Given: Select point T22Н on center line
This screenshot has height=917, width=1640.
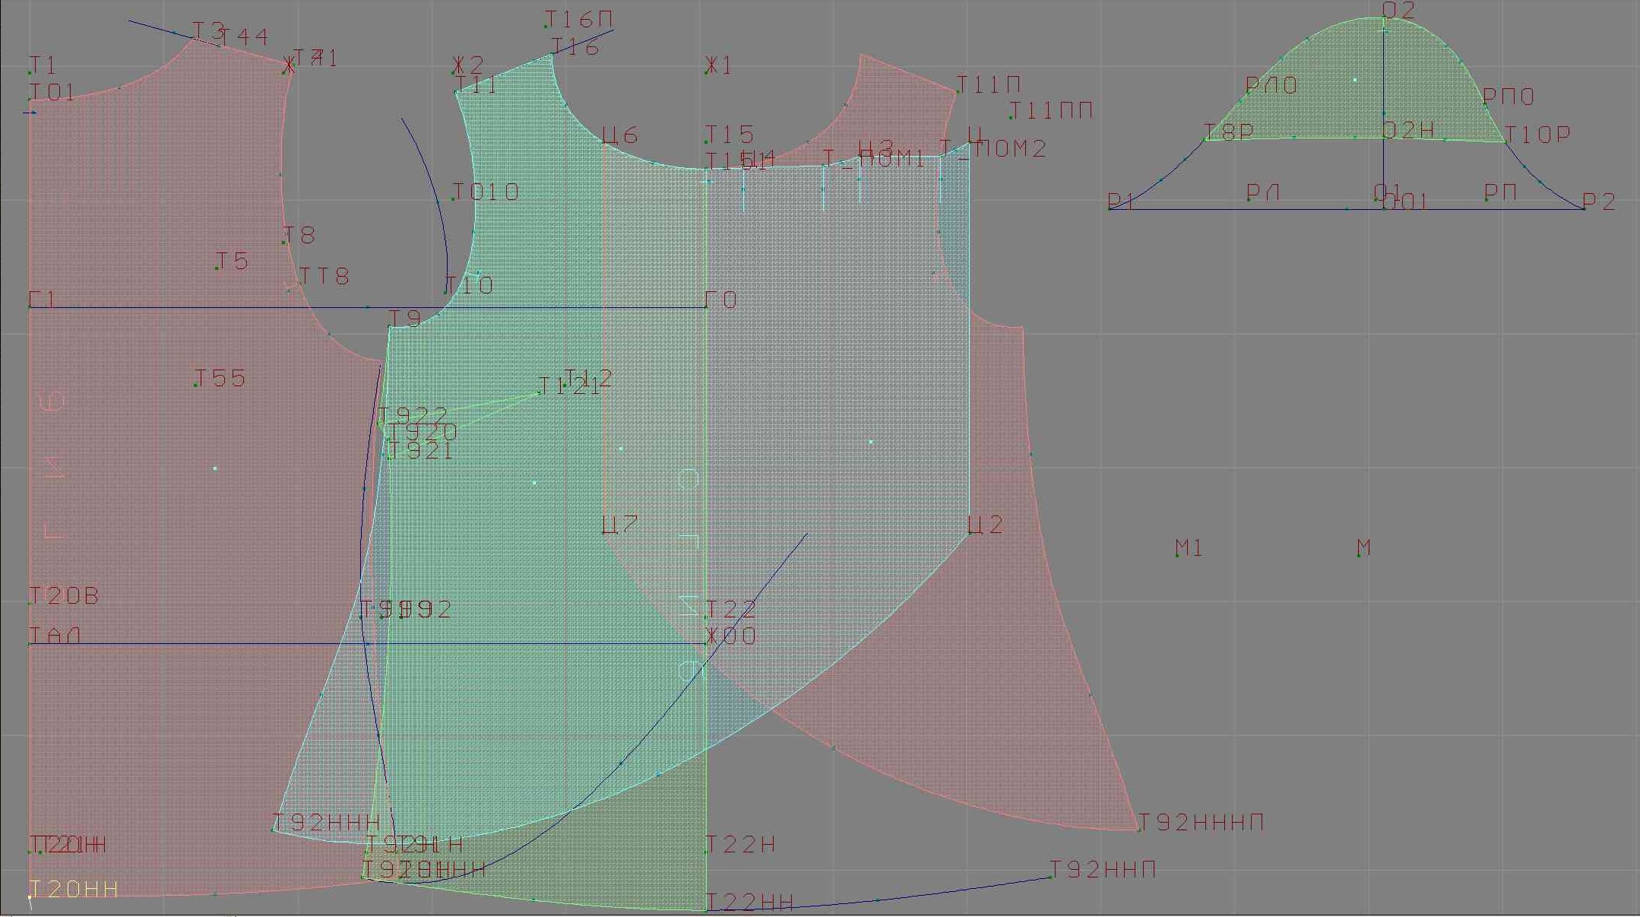Looking at the screenshot, I should (x=707, y=852).
